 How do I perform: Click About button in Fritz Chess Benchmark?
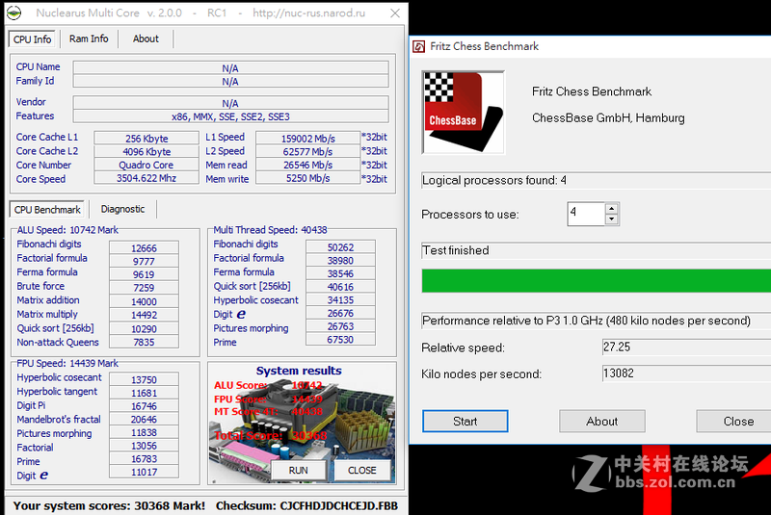tap(601, 422)
